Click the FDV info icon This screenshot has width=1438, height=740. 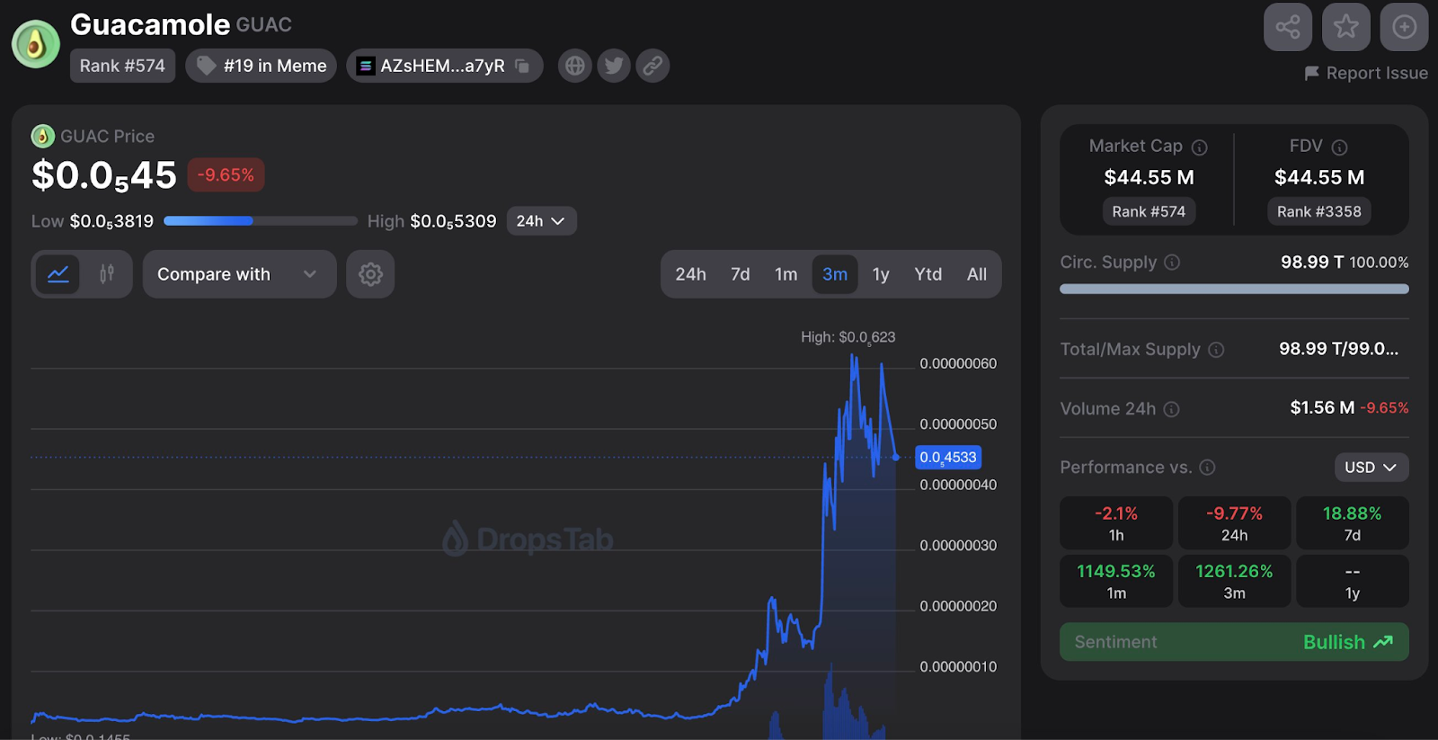(x=1339, y=147)
